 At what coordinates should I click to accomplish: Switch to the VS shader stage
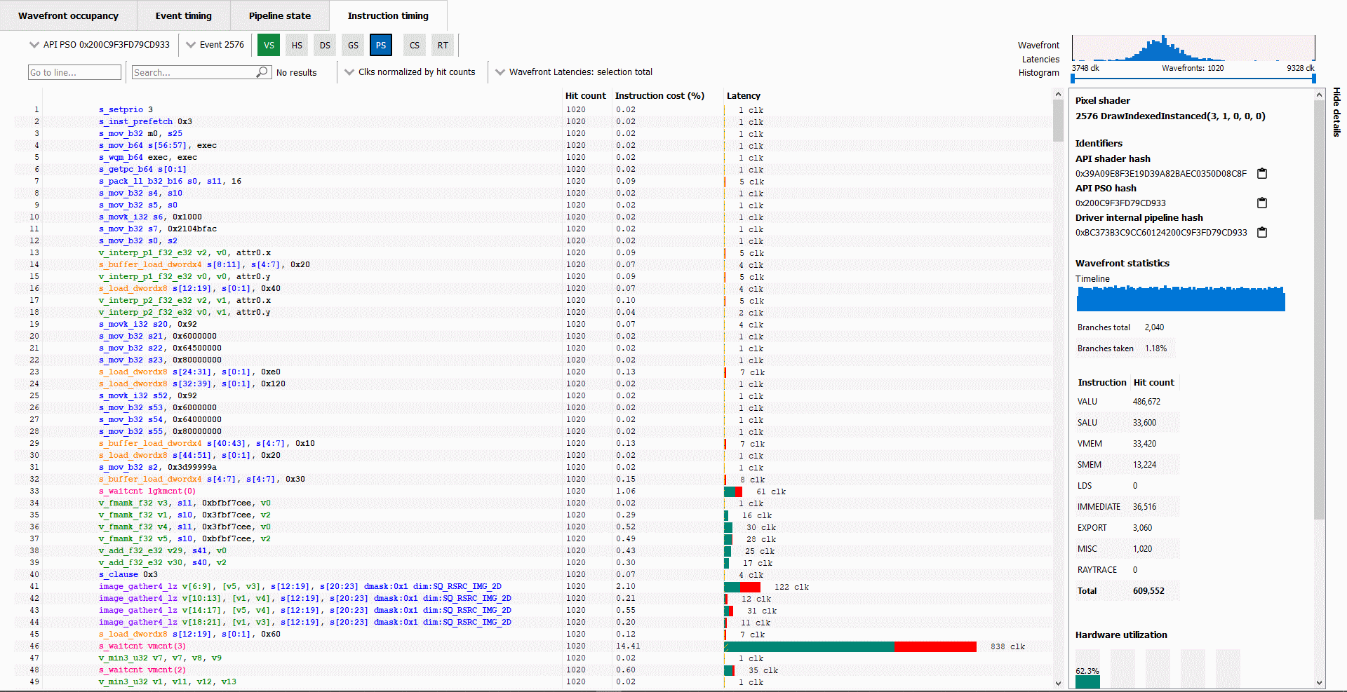pos(269,45)
